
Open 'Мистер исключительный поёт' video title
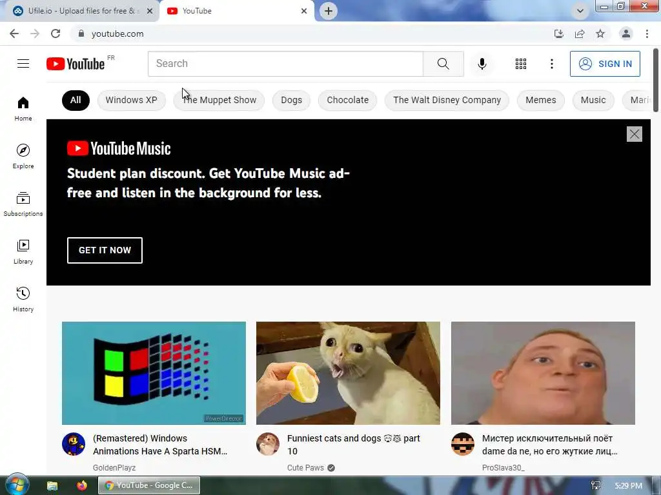click(x=550, y=445)
